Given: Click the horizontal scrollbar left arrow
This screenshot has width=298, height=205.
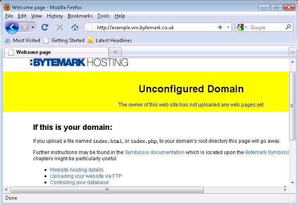Looking at the screenshot, I should click(x=6, y=190).
